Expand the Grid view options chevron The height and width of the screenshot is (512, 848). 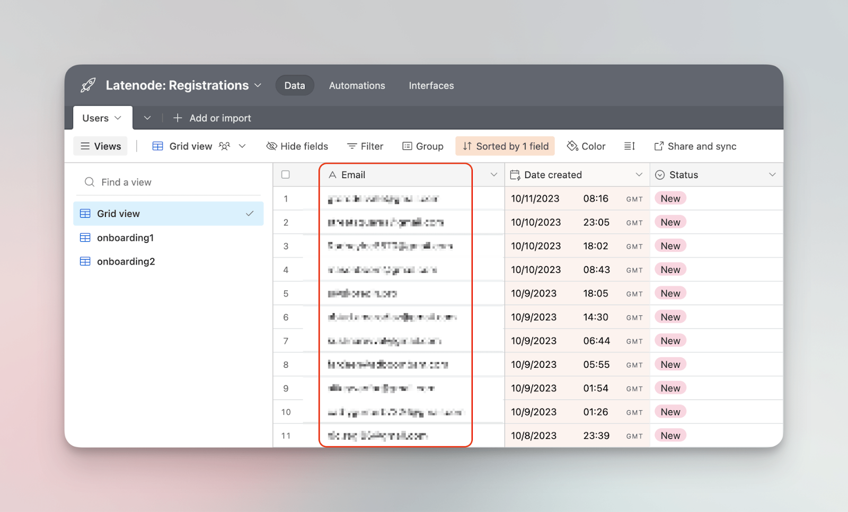click(242, 146)
